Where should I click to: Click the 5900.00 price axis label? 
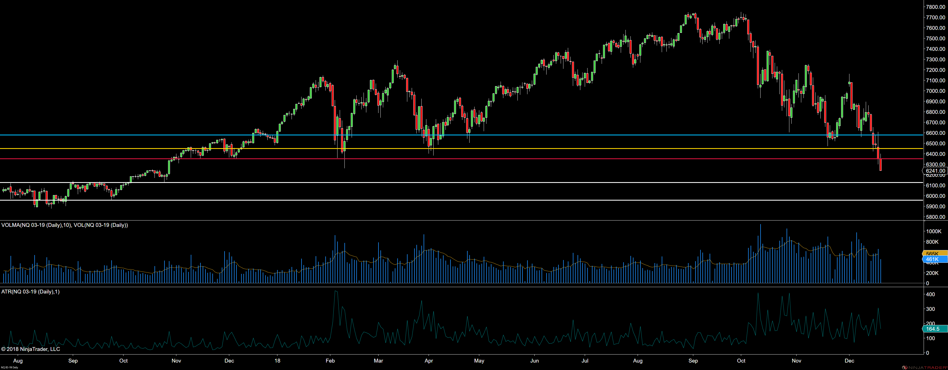tap(936, 206)
